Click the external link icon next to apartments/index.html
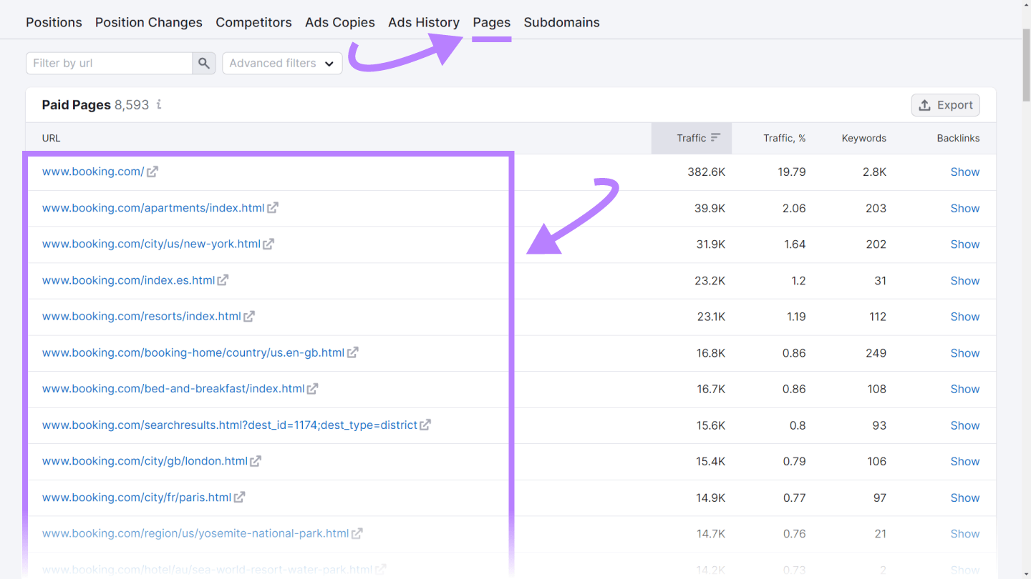 click(272, 207)
